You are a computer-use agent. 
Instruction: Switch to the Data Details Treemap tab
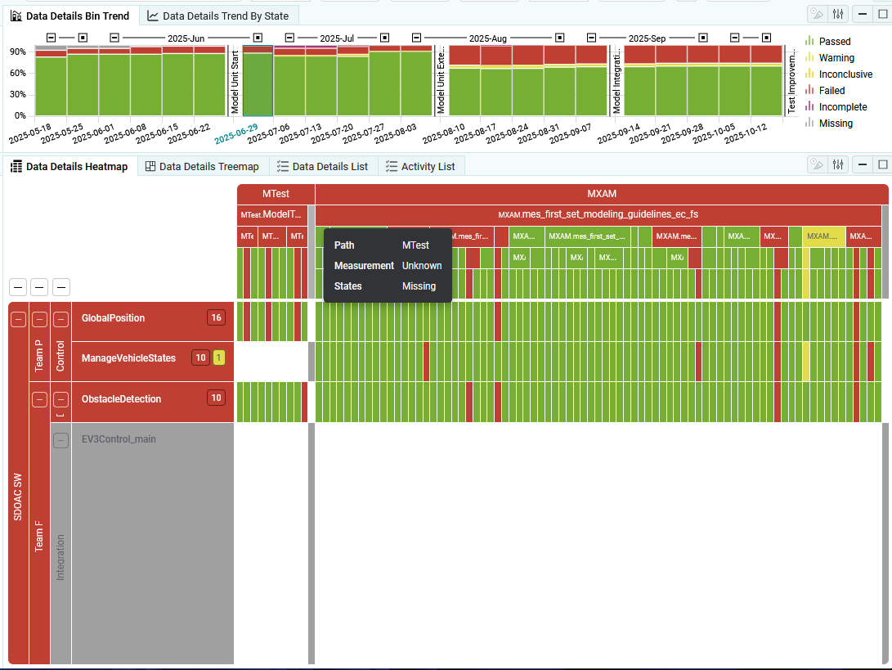click(203, 166)
